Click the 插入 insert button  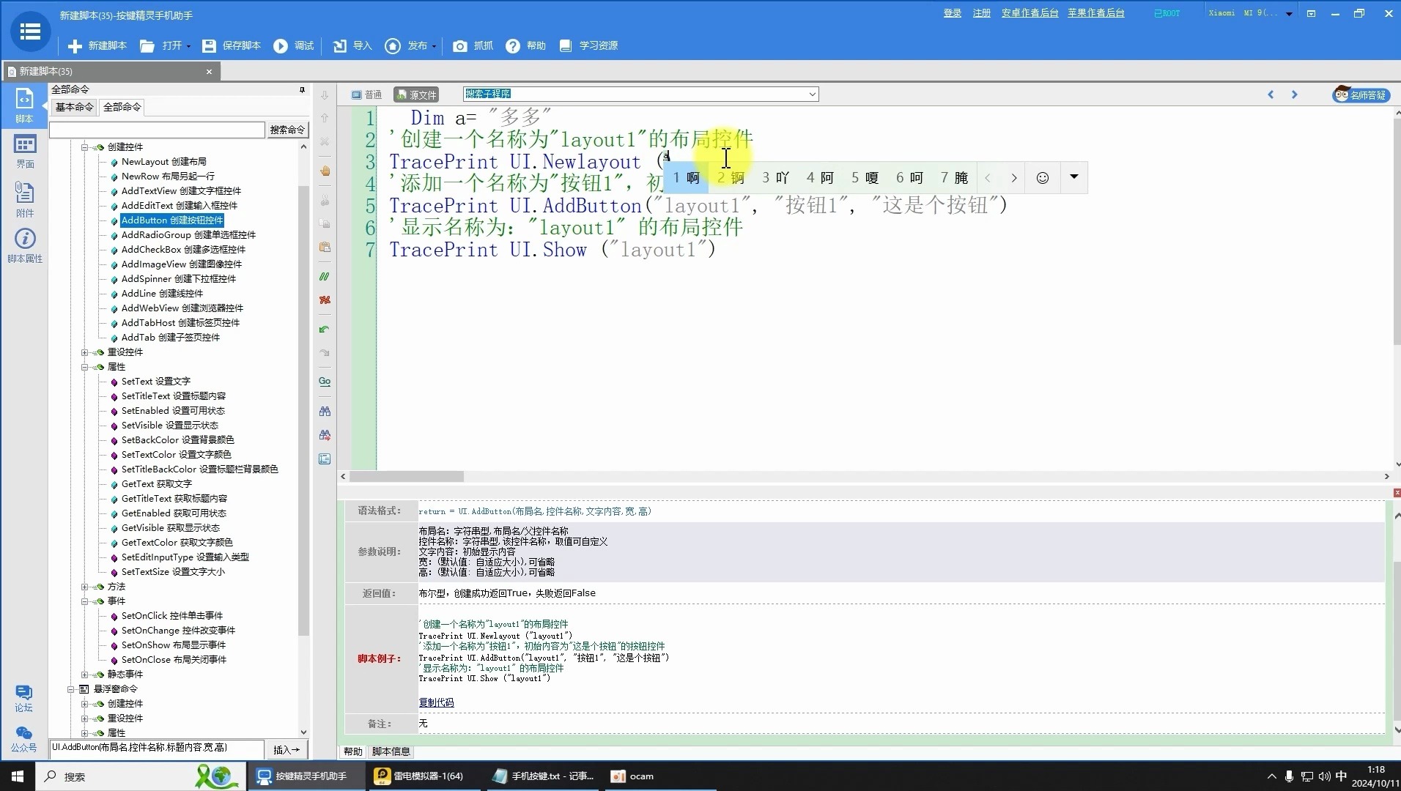tap(287, 750)
